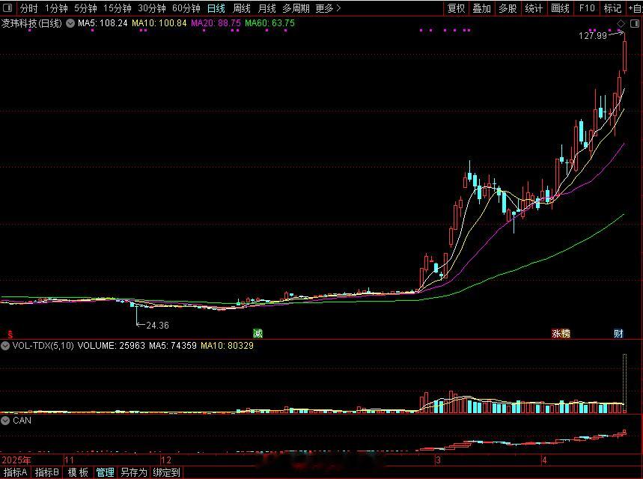This screenshot has width=643, height=479.
Task: Click the latest tall red candlestick
Action: point(624,55)
